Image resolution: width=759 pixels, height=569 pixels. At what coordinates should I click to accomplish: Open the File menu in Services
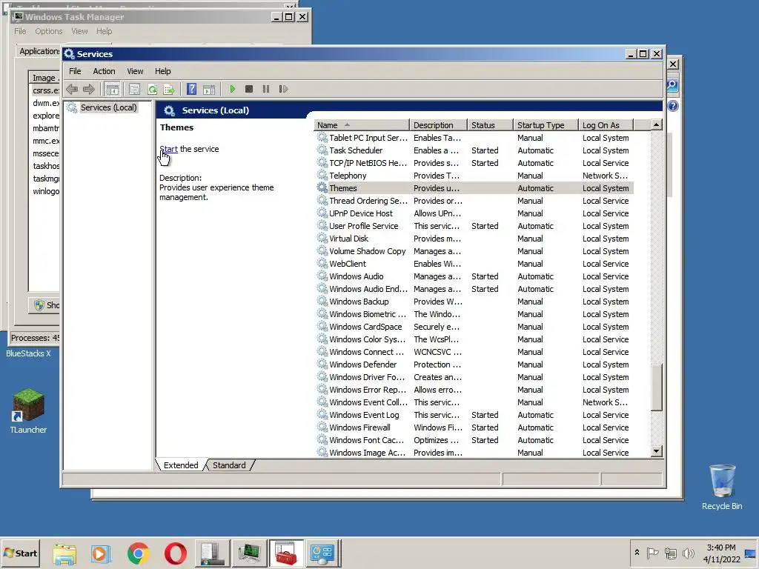point(75,71)
